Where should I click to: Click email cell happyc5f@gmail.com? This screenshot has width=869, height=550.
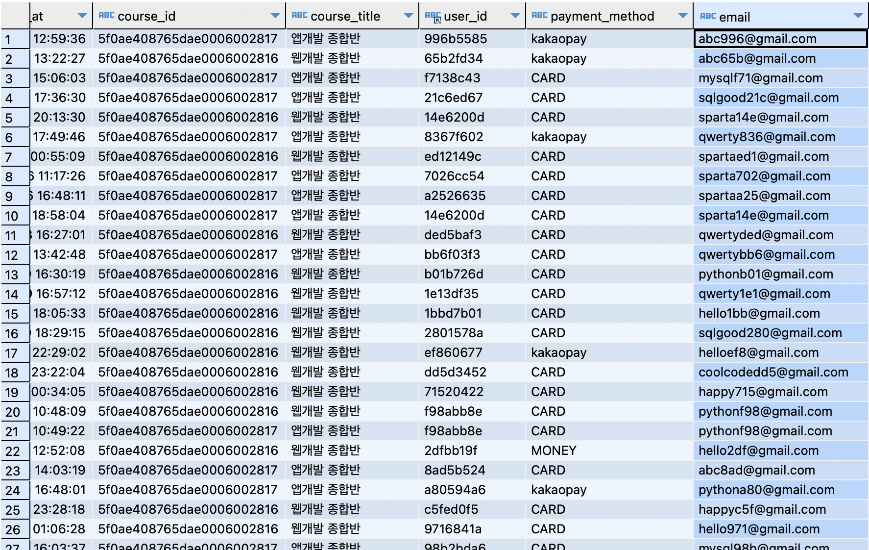click(781, 509)
